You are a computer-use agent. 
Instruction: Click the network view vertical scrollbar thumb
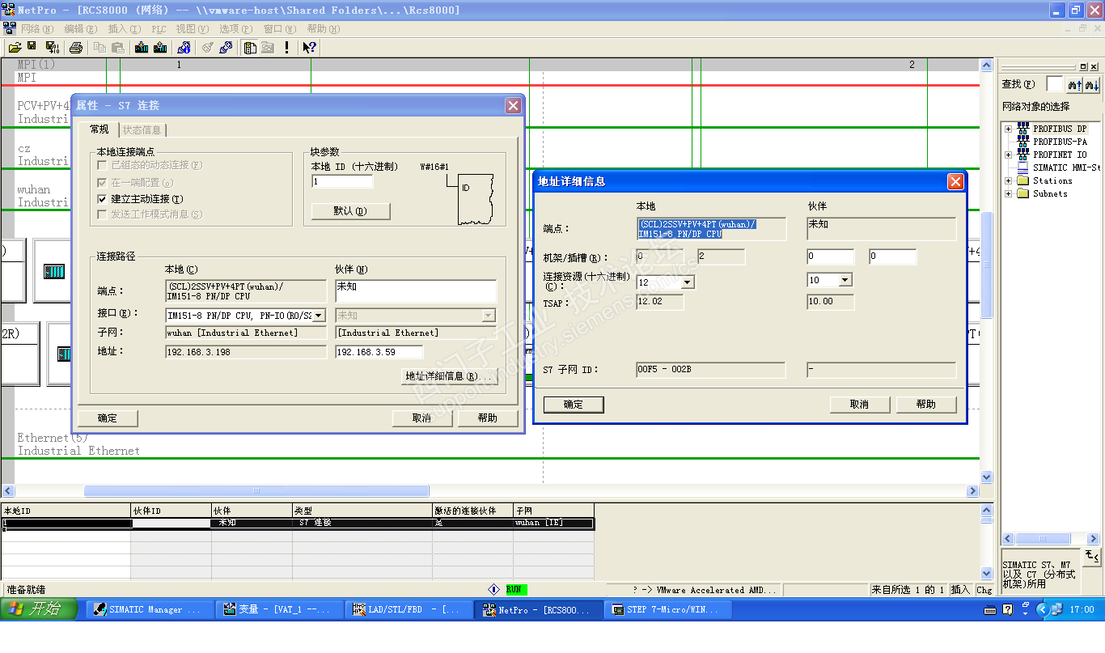[986, 265]
